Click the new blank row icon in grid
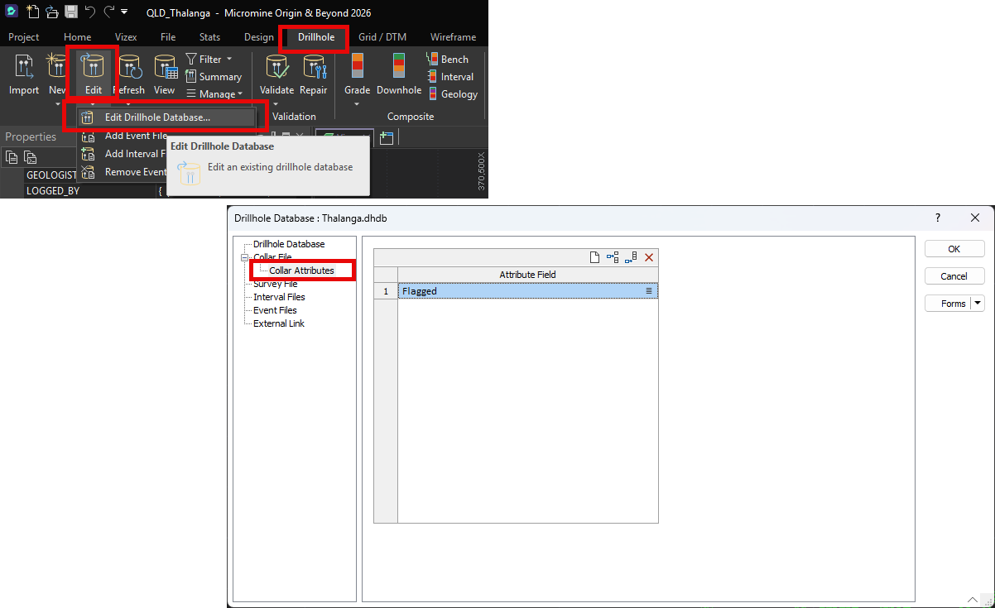The height and width of the screenshot is (608, 995). 594,258
